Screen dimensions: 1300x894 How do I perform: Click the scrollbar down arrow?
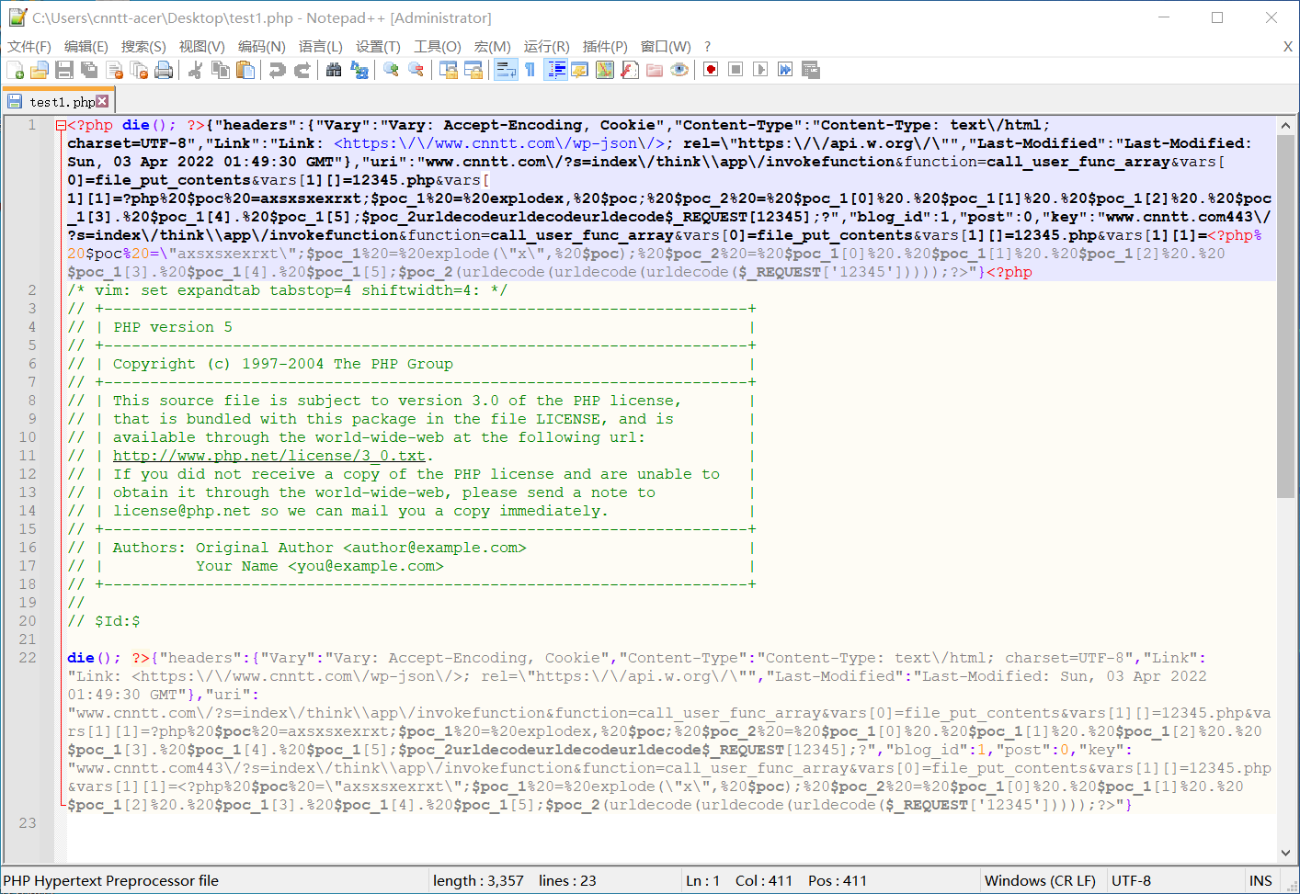[x=1285, y=854]
